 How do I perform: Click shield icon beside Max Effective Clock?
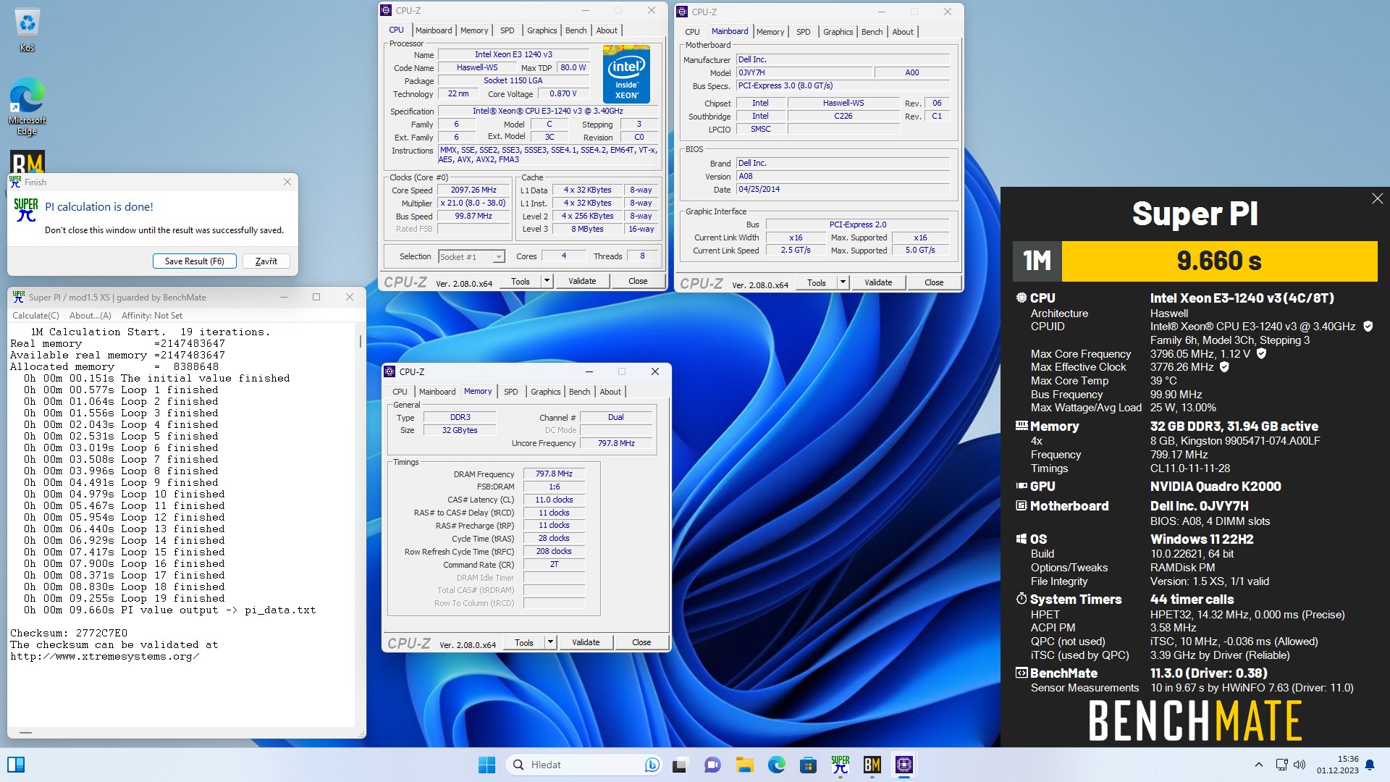pyautogui.click(x=1224, y=367)
